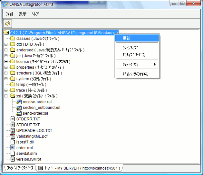Close the MY SERVER tab with its X

coord(41,168)
